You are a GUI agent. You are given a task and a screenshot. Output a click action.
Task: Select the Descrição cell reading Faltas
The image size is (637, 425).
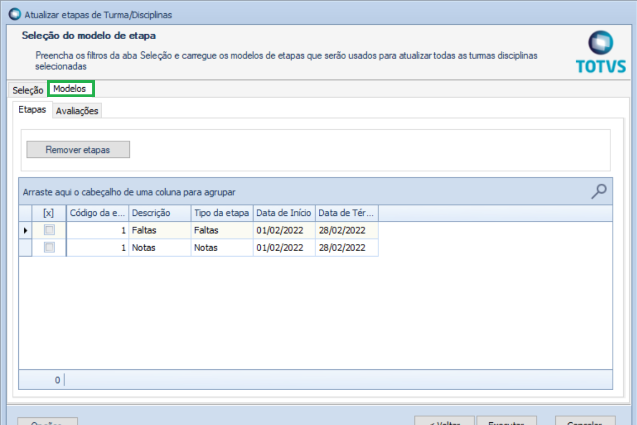(160, 230)
